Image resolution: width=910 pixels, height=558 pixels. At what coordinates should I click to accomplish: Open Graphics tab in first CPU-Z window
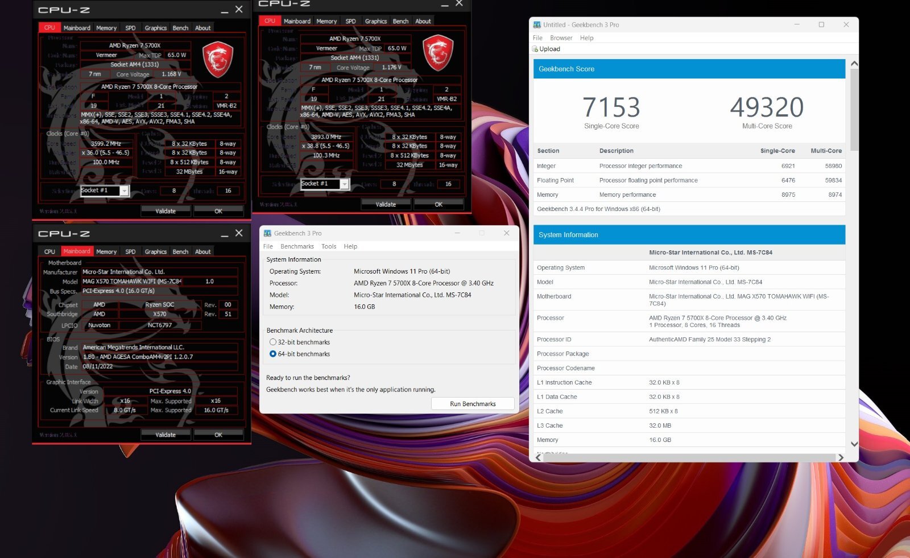click(156, 28)
